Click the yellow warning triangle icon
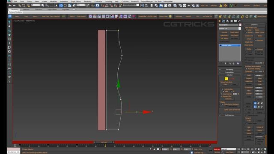Image resolution: width=274 pixels, height=154 pixels. [x=221, y=6]
